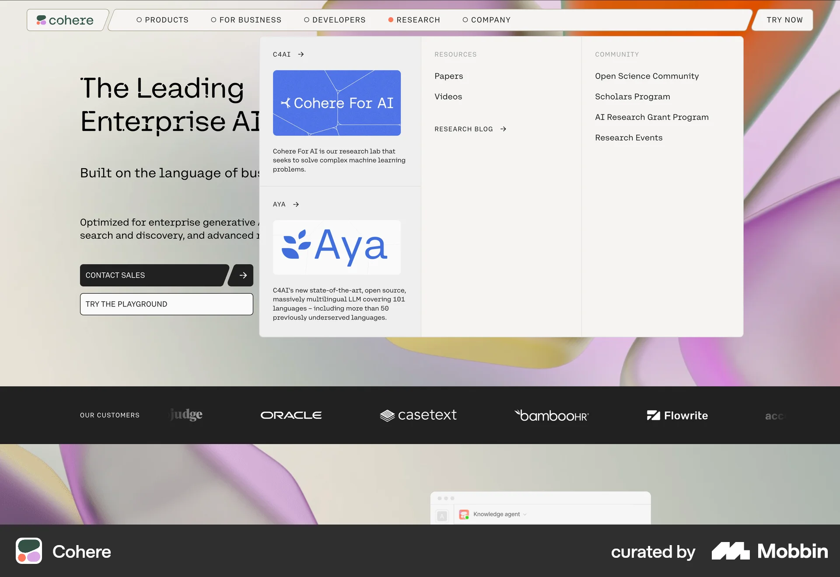Viewport: 840px width, 577px height.
Task: Click the Oracle customer logo
Action: [290, 415]
